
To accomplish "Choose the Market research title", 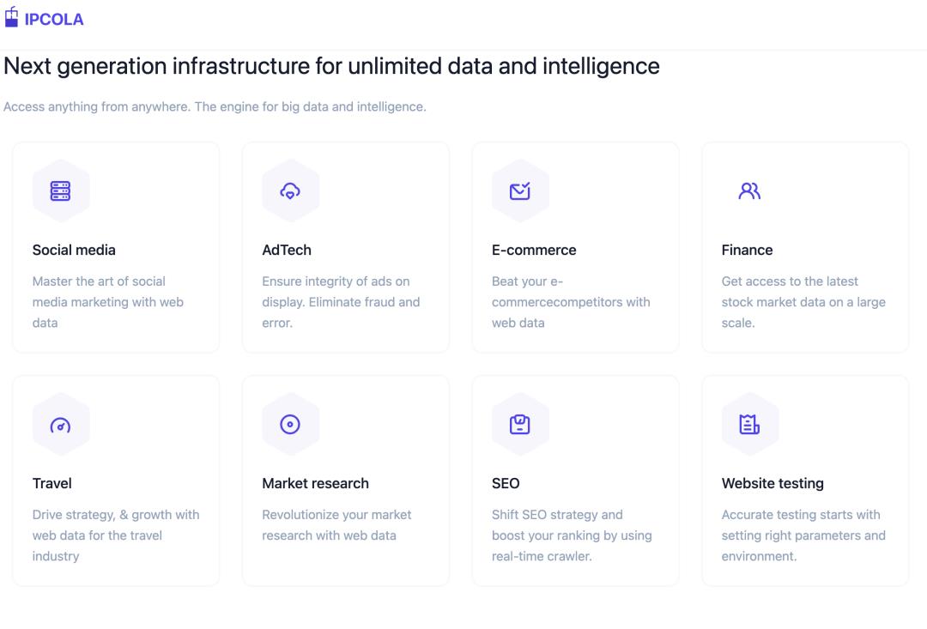I will point(315,484).
